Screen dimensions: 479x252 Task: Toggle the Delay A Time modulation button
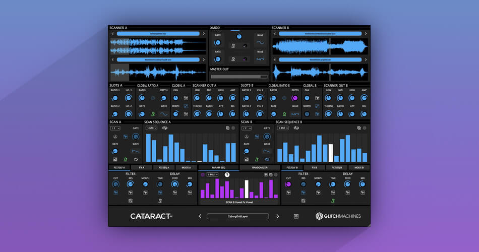coord(160,193)
